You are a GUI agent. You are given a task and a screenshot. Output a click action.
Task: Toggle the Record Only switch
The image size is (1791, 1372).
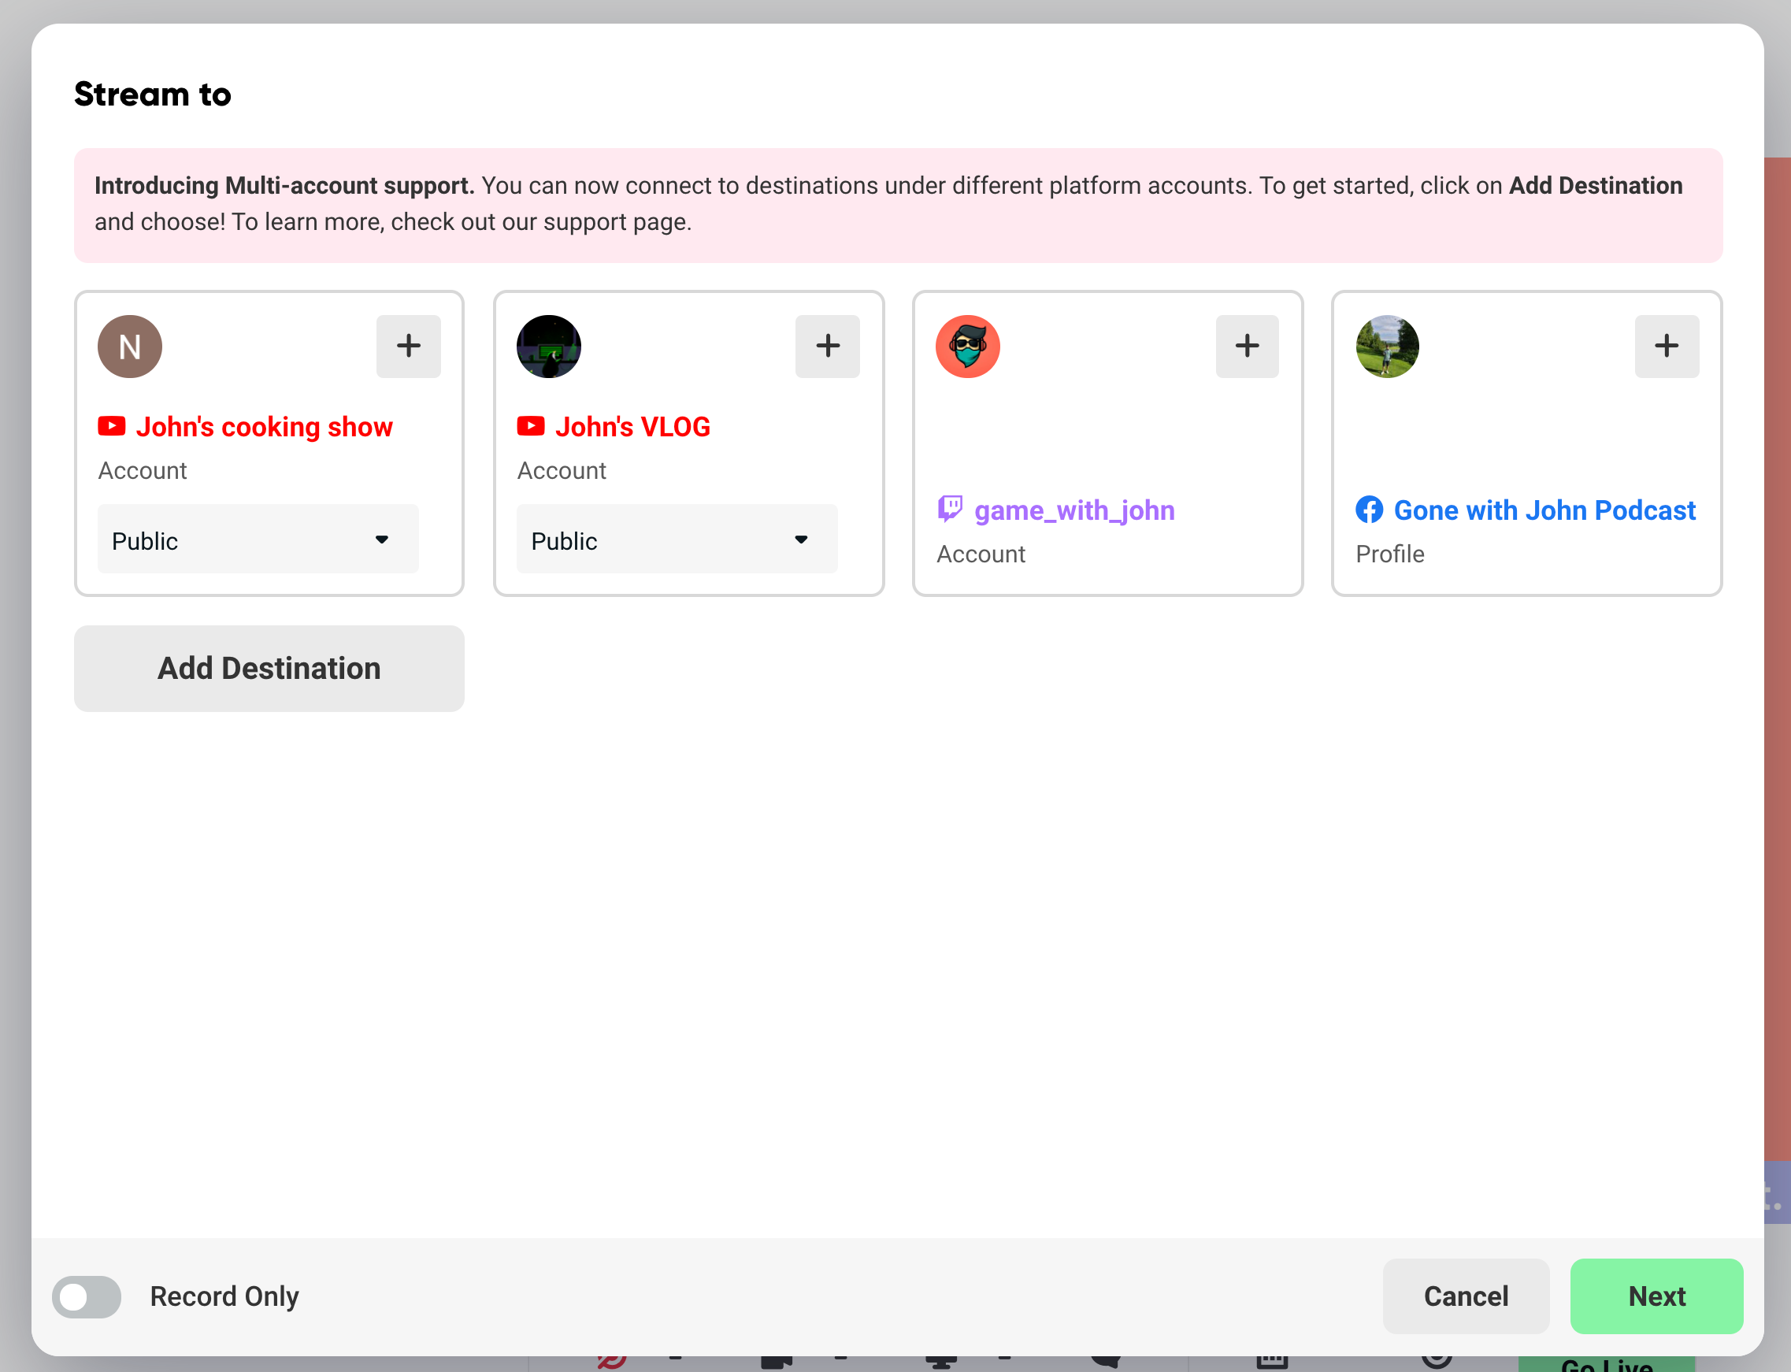[x=87, y=1296]
